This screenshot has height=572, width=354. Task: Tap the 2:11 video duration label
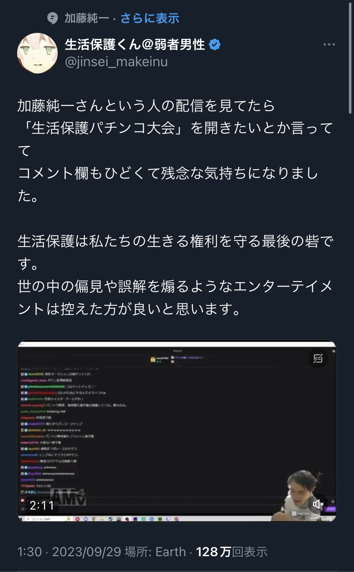[42, 506]
